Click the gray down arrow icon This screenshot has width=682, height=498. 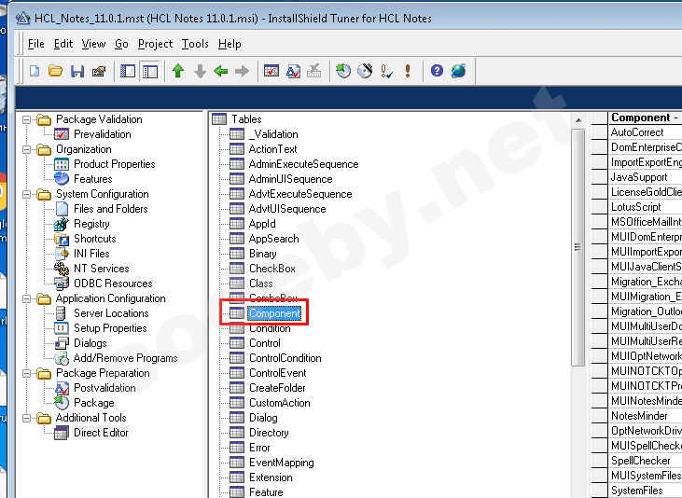tap(200, 71)
